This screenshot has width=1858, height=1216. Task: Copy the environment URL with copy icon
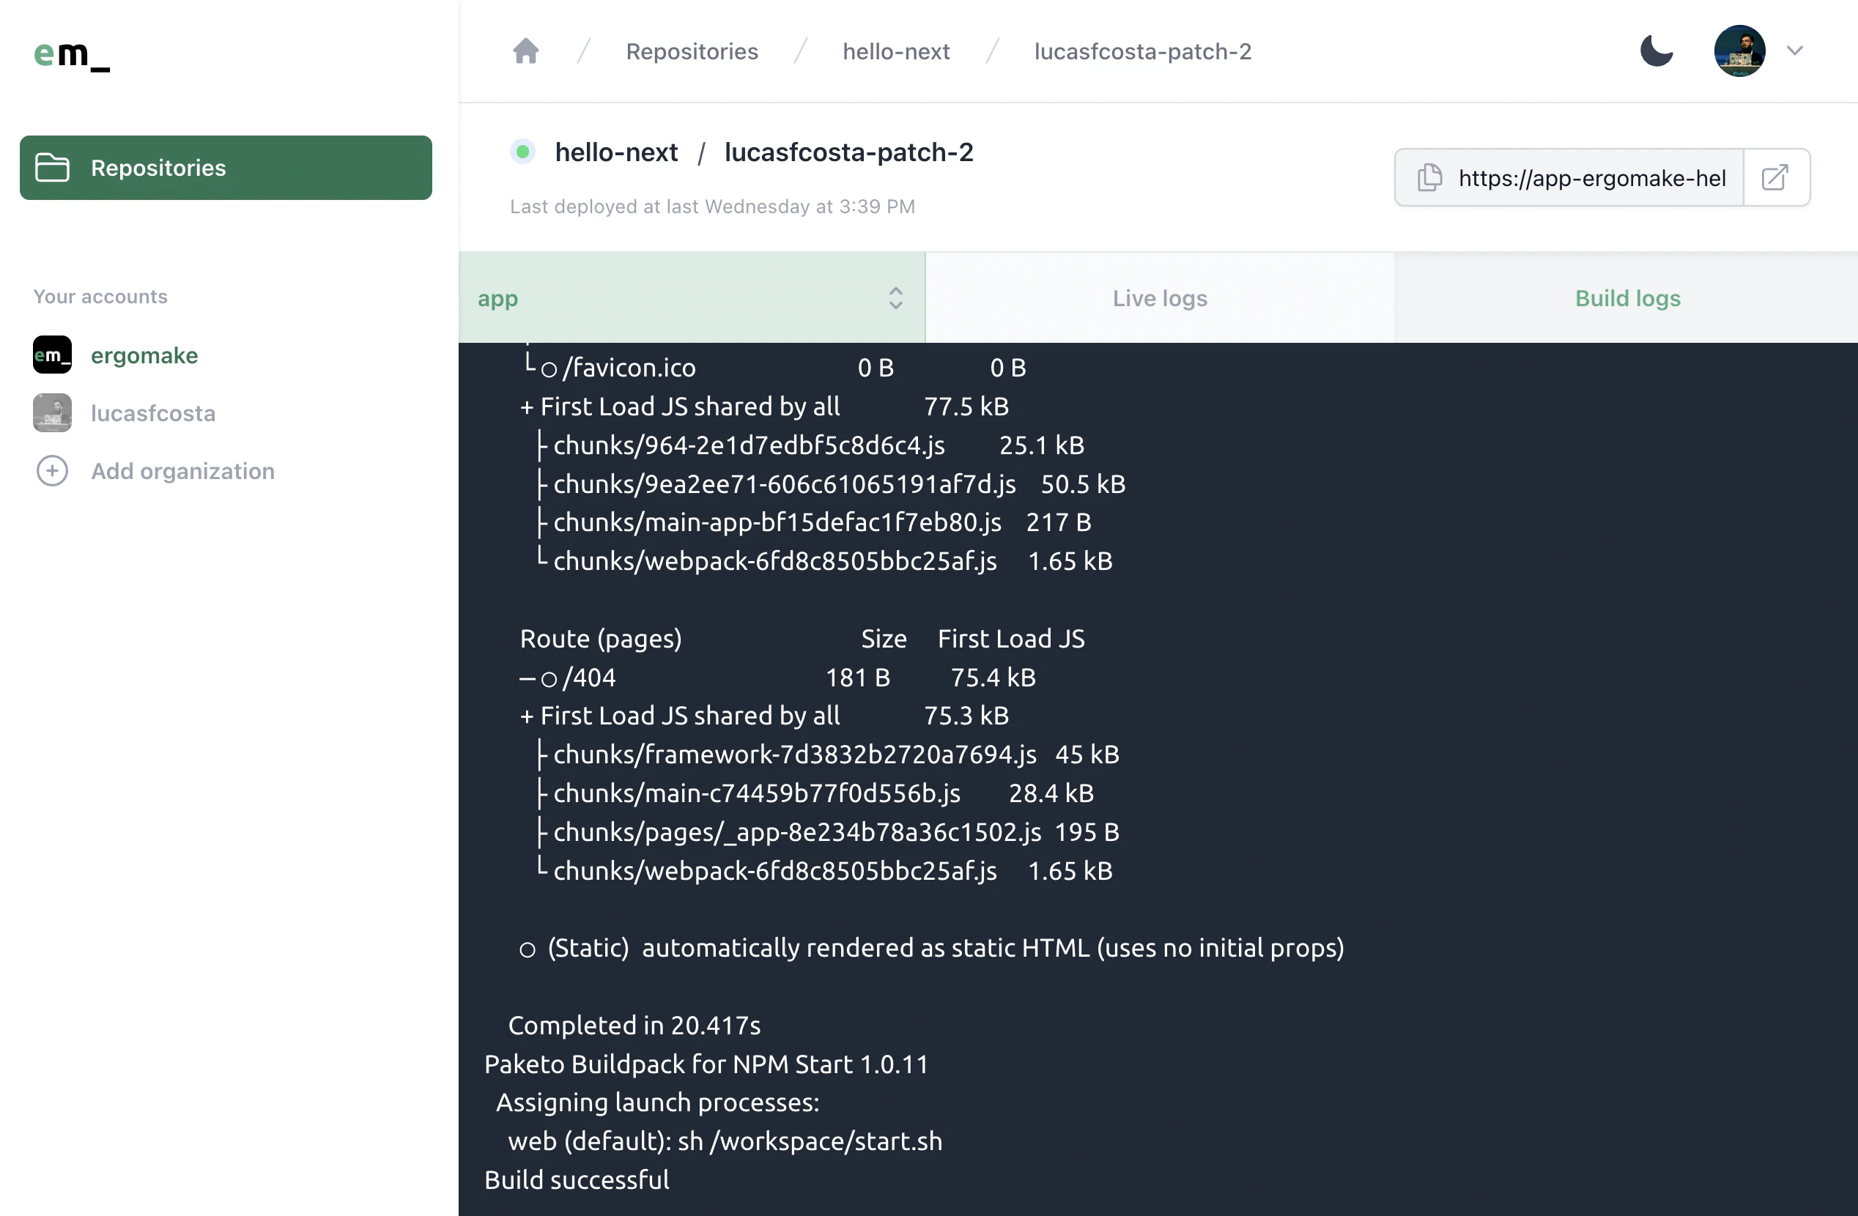pos(1429,177)
